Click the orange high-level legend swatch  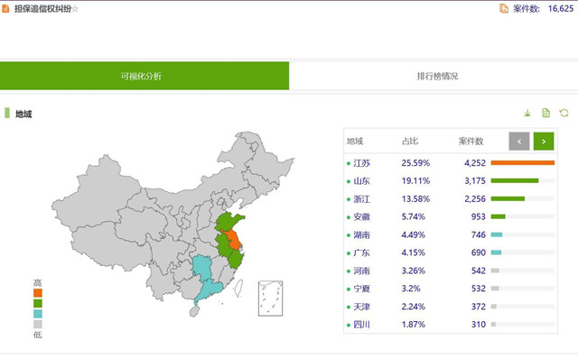point(38,293)
